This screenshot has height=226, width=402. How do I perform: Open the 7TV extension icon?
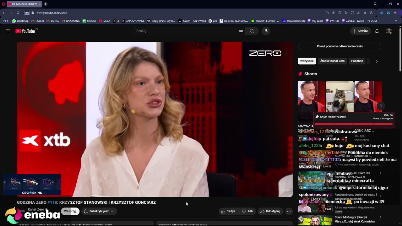(x=388, y=13)
